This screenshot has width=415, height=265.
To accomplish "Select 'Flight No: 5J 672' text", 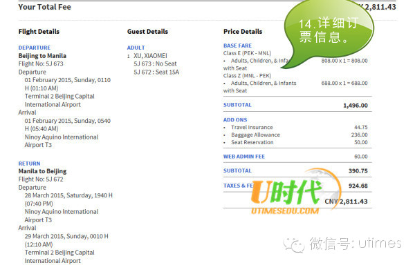I will pos(41,179).
